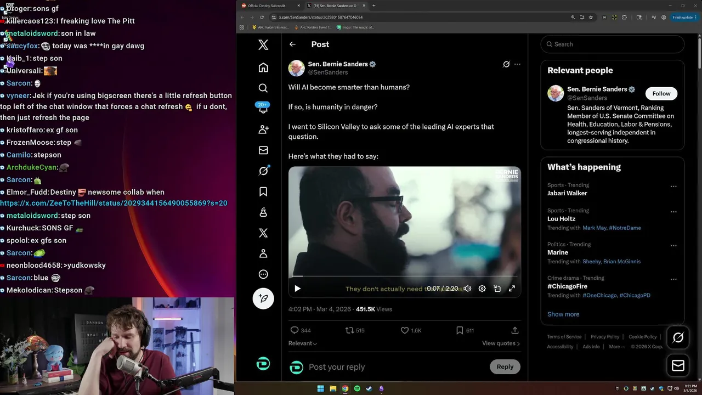Expand the footer More menu

click(616, 347)
